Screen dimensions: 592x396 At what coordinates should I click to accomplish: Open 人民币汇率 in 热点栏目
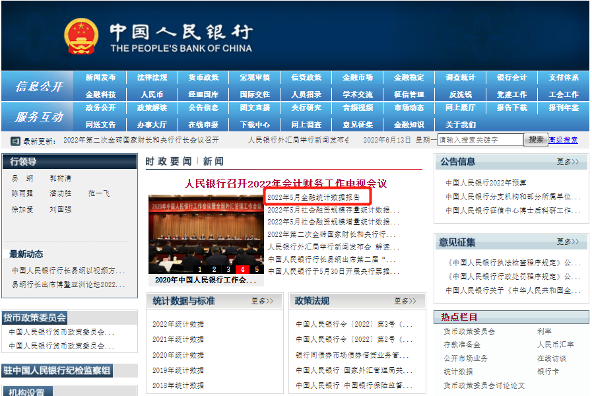click(556, 345)
